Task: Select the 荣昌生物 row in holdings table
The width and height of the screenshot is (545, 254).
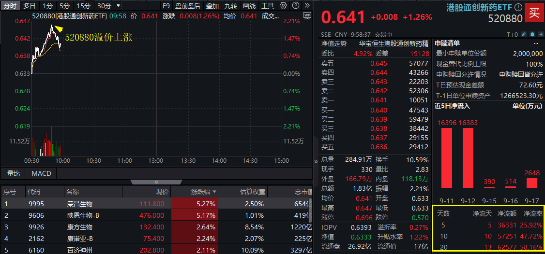Action: (79, 204)
